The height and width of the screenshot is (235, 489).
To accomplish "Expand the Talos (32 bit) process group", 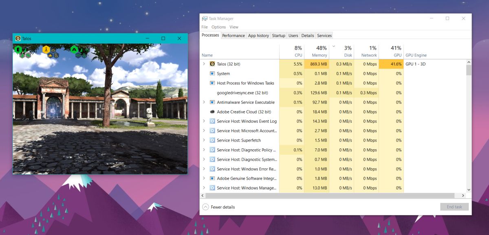I will 204,64.
